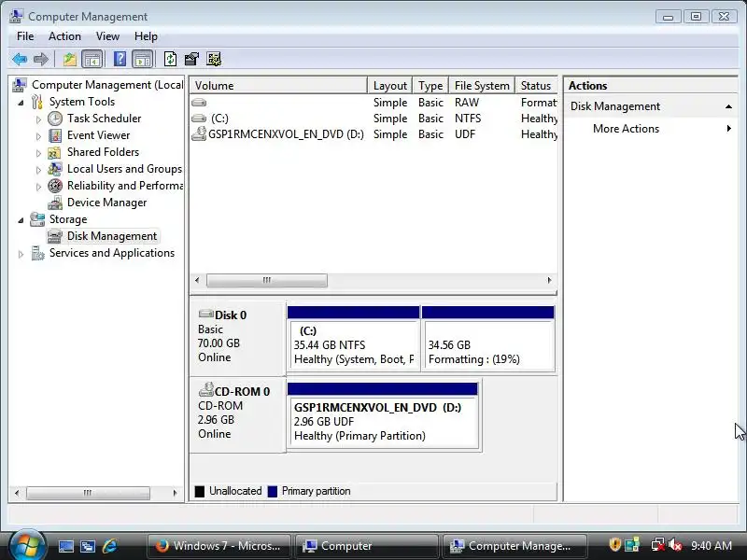Select the Shared Folders icon
The height and width of the screenshot is (560, 747).
[x=54, y=152]
